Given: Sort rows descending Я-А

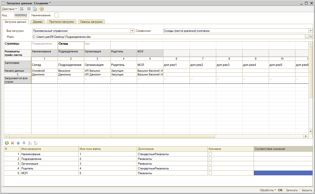Looking at the screenshot, I should pyautogui.click(x=35, y=143).
